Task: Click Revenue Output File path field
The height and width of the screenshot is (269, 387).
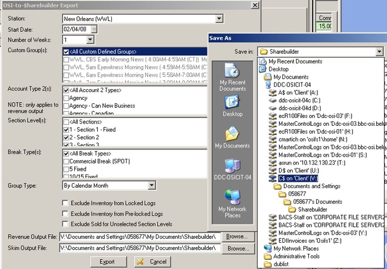Action: click(140, 237)
